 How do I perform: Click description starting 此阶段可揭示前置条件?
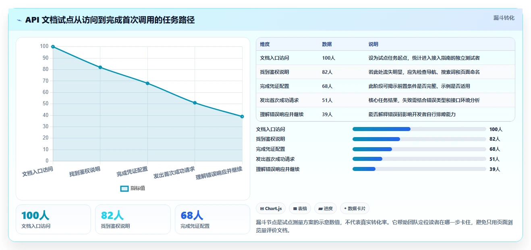419,86
